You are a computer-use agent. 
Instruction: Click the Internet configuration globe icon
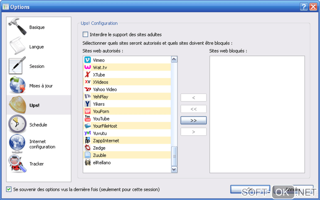(x=17, y=144)
